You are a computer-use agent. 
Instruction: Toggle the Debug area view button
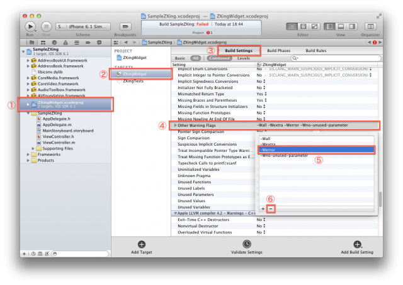[x=341, y=26]
